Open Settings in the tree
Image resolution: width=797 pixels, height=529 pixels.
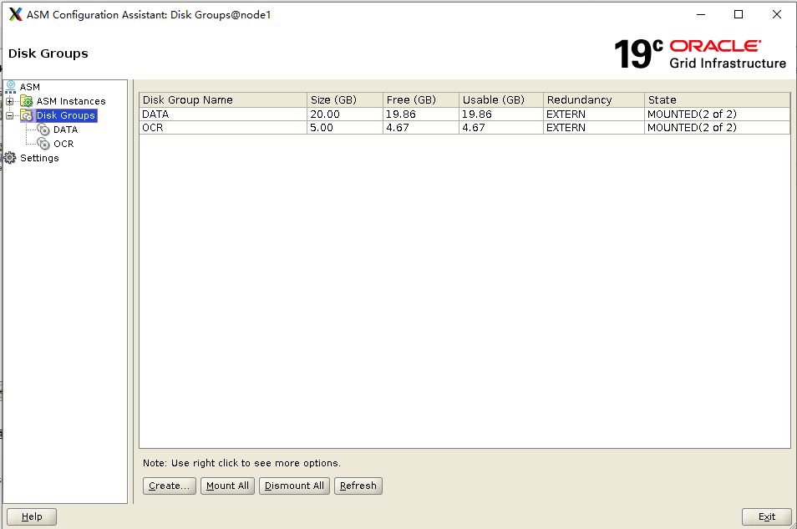point(39,158)
